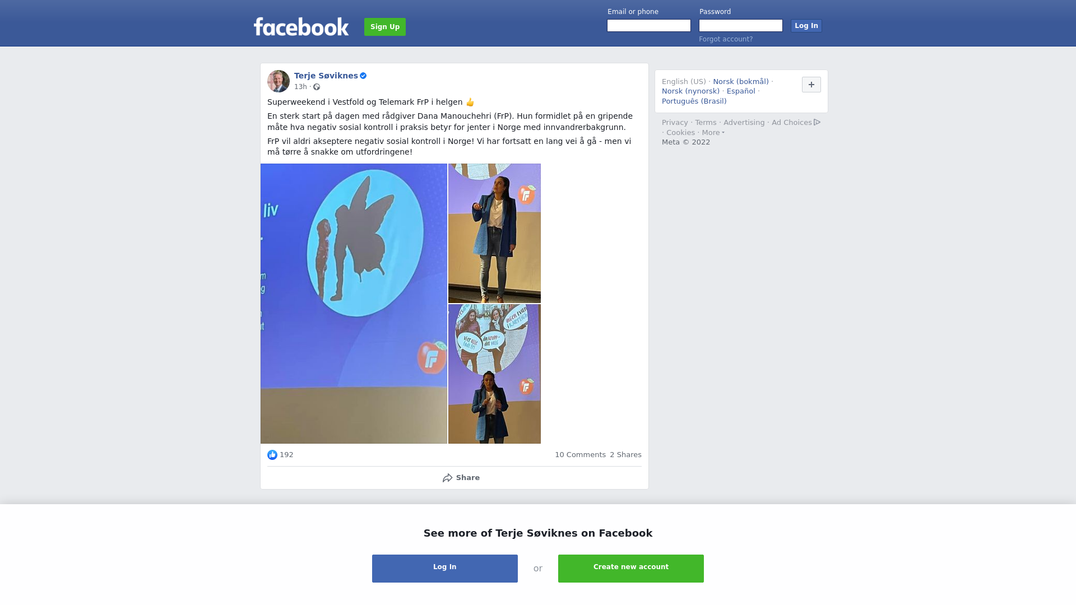The width and height of the screenshot is (1076, 605).
Task: Click the verified badge next to Terje Søviknes
Action: pos(363,76)
